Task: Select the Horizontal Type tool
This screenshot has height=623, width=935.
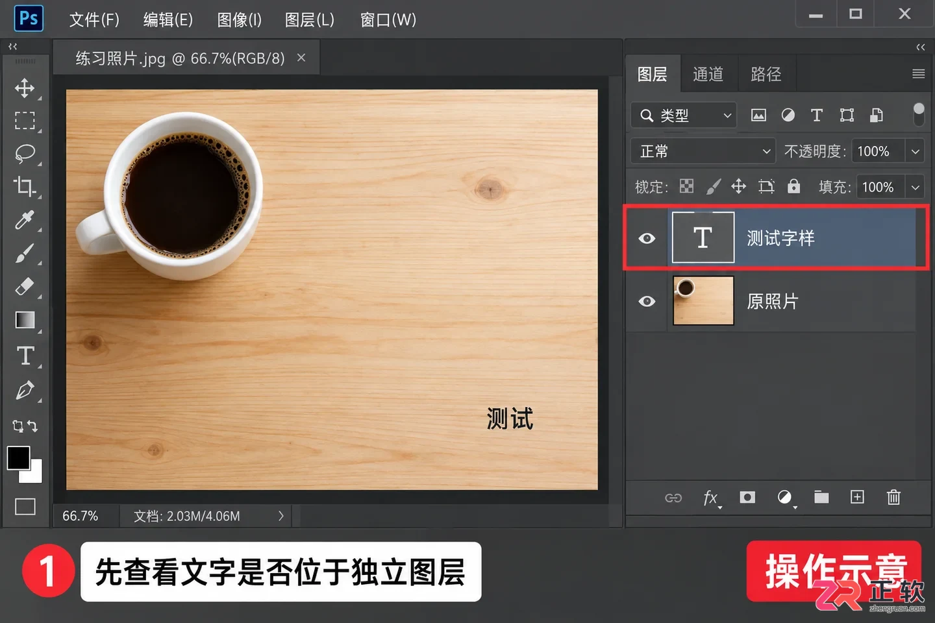Action: click(25, 356)
